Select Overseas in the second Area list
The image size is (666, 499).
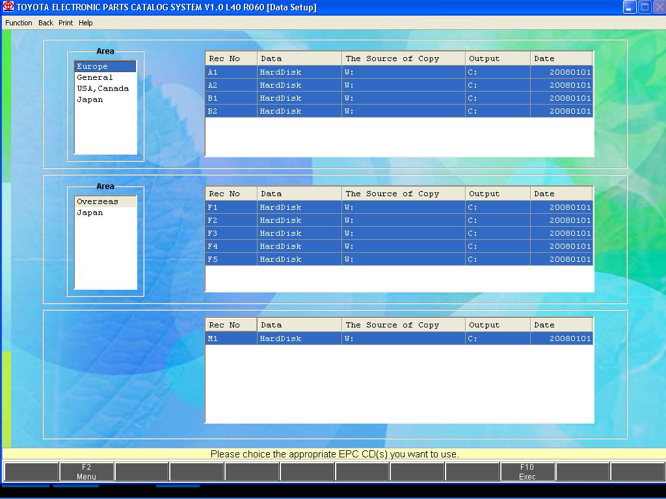tap(98, 201)
